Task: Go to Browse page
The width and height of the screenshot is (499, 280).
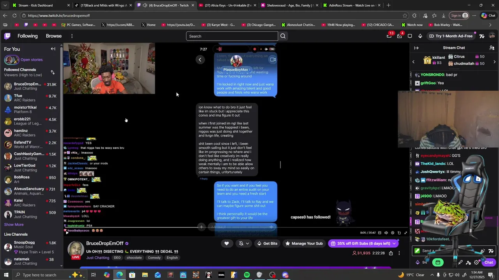Action: pyautogui.click(x=54, y=36)
